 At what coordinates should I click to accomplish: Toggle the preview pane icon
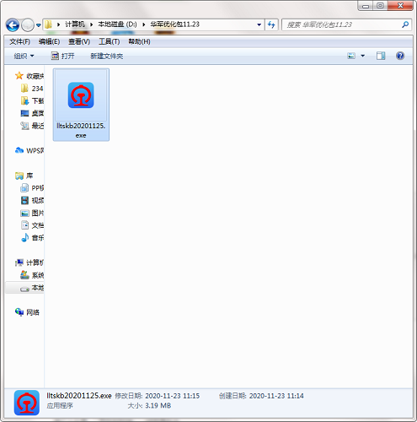[381, 56]
